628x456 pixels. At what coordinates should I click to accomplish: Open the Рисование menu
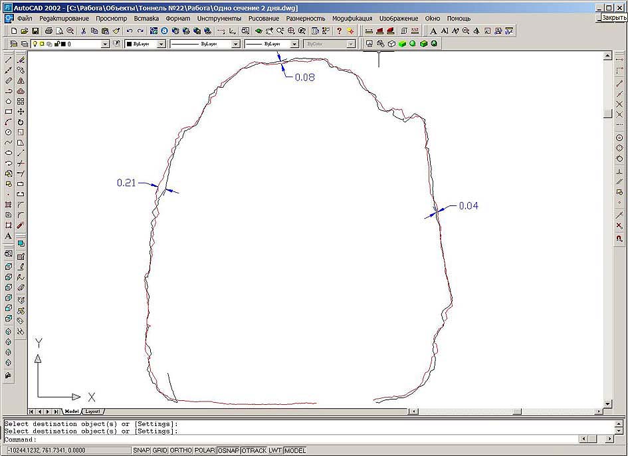pyautogui.click(x=264, y=19)
